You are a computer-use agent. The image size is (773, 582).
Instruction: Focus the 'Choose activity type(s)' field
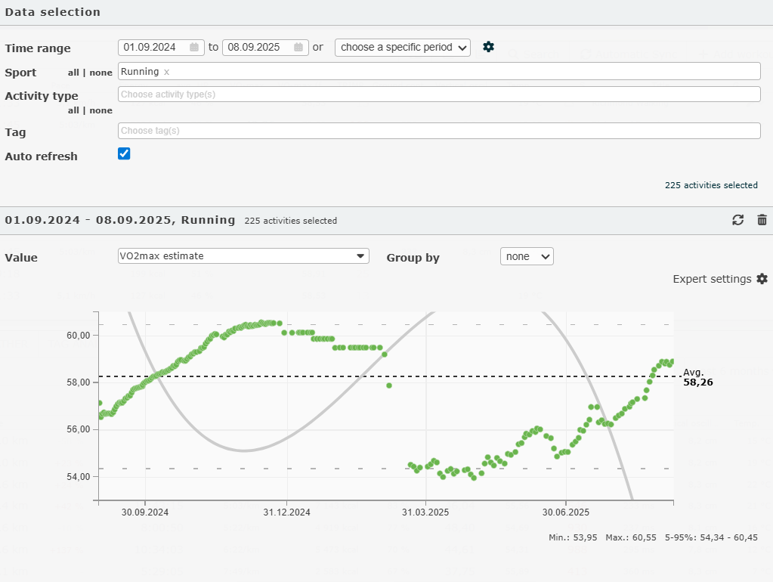pos(438,94)
